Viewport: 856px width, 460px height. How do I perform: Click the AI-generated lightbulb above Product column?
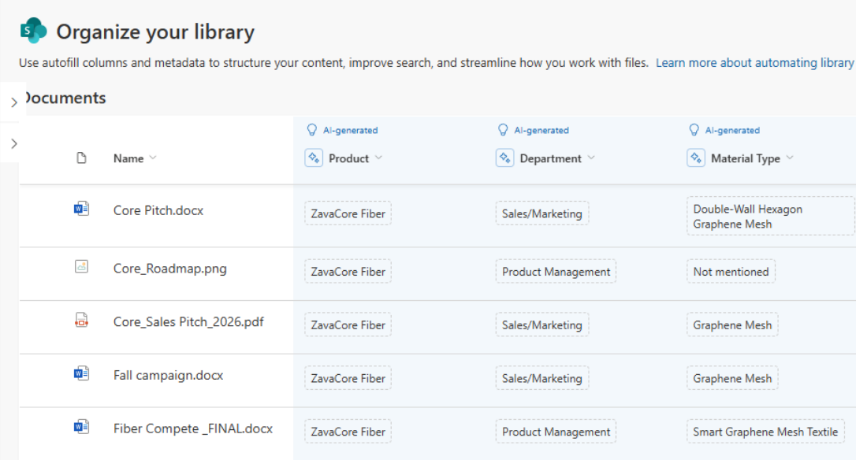click(x=312, y=130)
